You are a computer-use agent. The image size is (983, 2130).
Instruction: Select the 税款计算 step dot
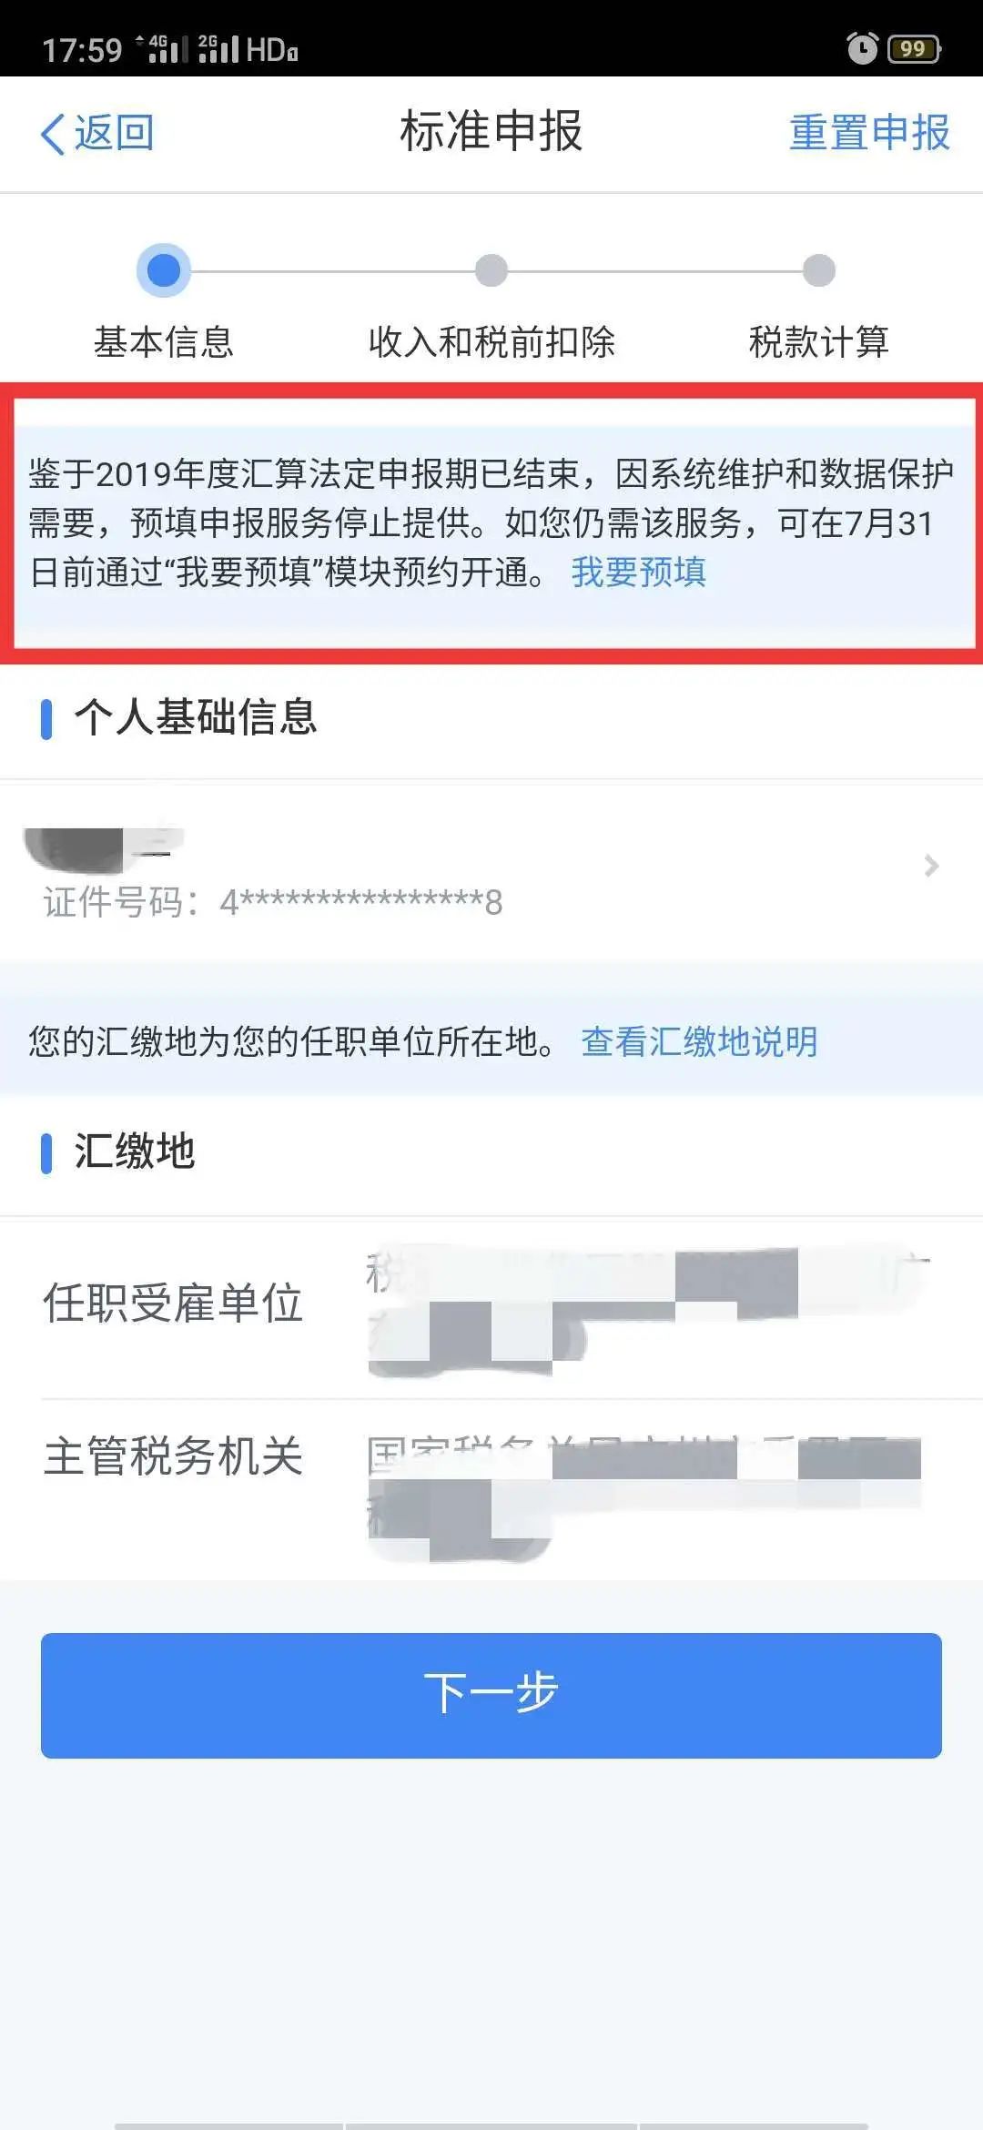[x=819, y=270]
